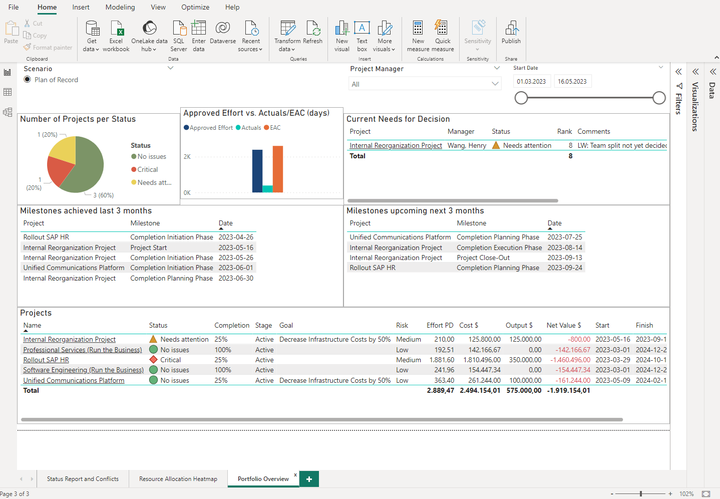Click the Start Date slider left handle
The height and width of the screenshot is (499, 720).
pyautogui.click(x=521, y=98)
